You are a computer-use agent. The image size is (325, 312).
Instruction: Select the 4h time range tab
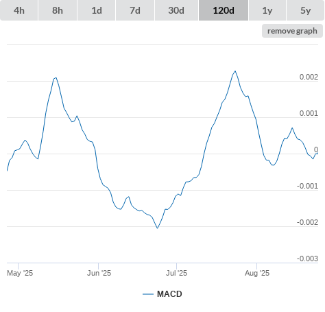click(x=19, y=10)
